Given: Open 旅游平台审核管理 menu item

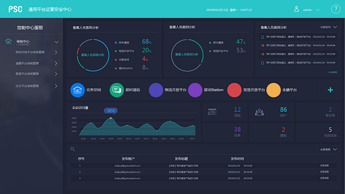Looking at the screenshot, I should (x=27, y=74).
